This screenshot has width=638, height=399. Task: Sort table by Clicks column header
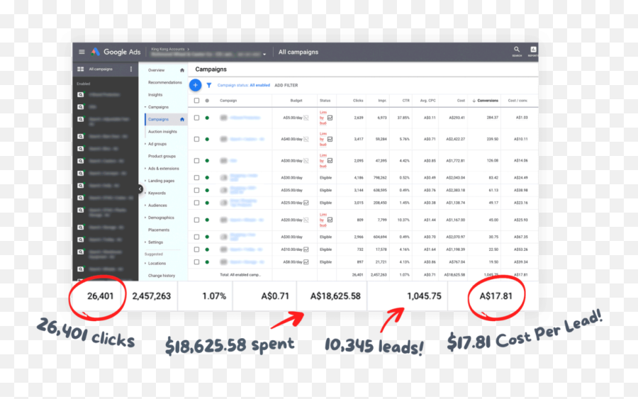pos(358,101)
